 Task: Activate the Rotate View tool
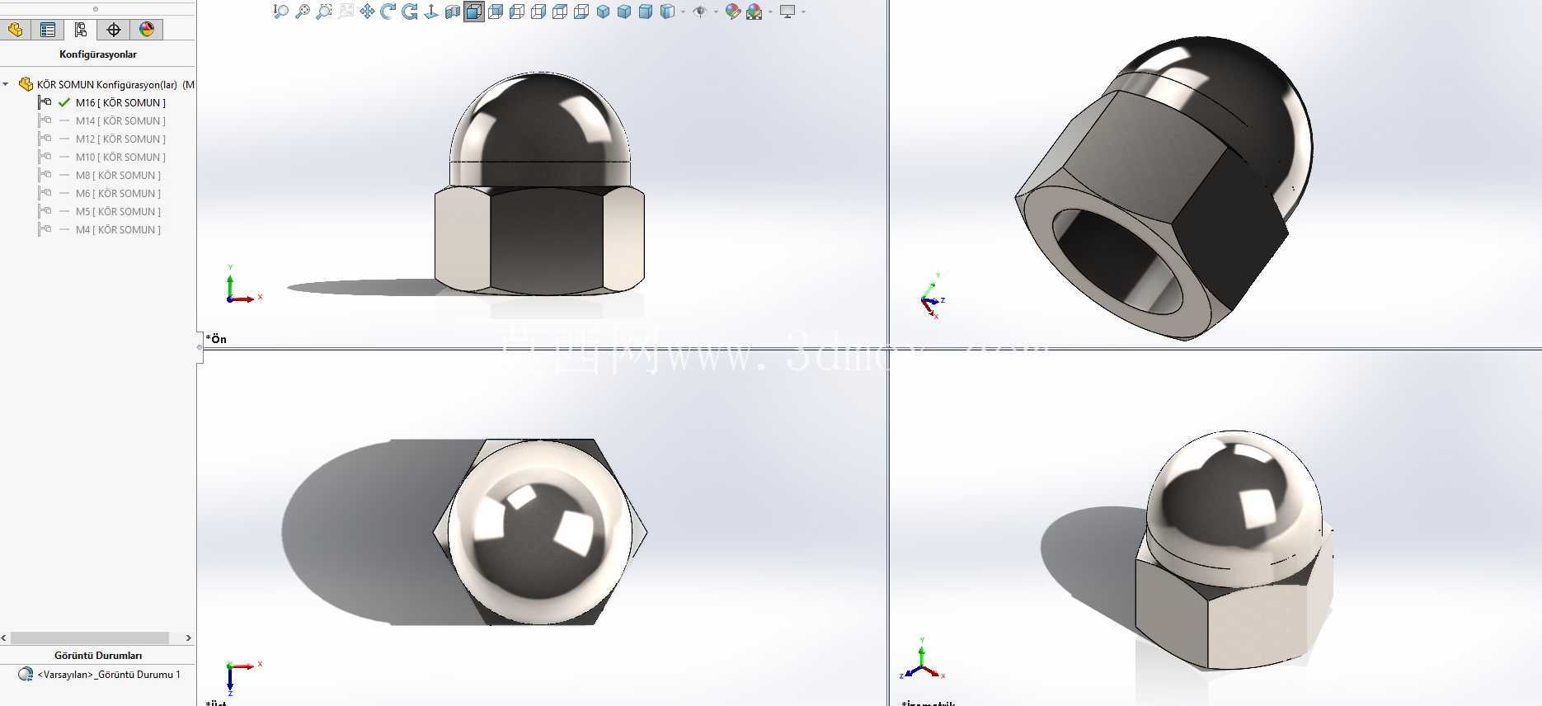click(388, 12)
